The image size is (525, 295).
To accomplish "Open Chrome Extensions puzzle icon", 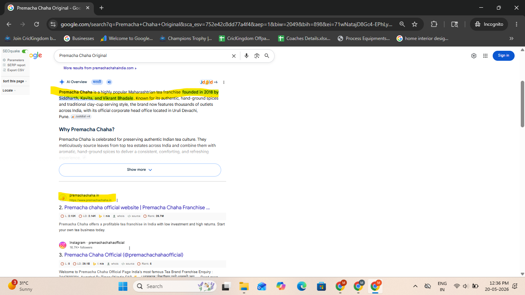I will pyautogui.click(x=434, y=24).
